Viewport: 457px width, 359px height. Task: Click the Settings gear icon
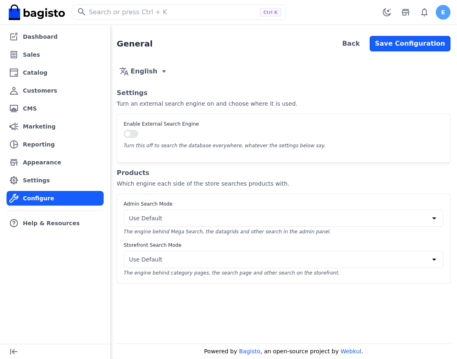pos(14,180)
